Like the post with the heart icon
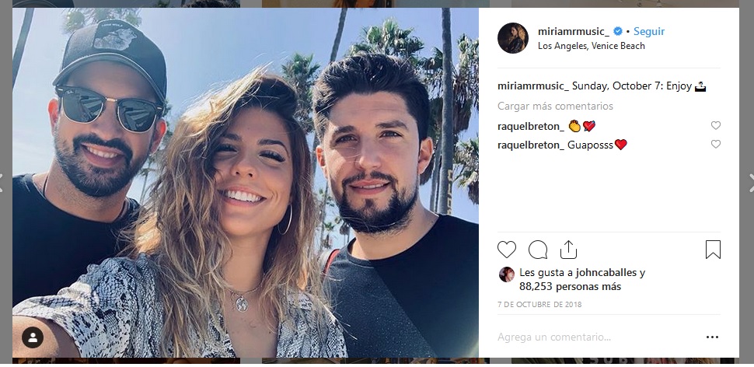 (x=506, y=250)
